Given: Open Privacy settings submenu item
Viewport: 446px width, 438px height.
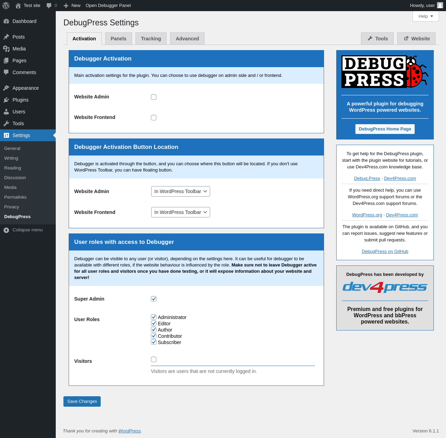Looking at the screenshot, I should (11, 207).
